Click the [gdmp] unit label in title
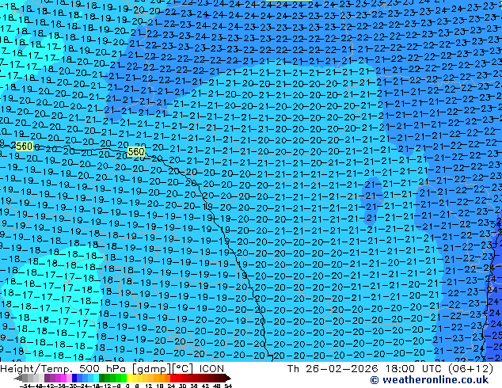502x388 pixels. click(152, 369)
